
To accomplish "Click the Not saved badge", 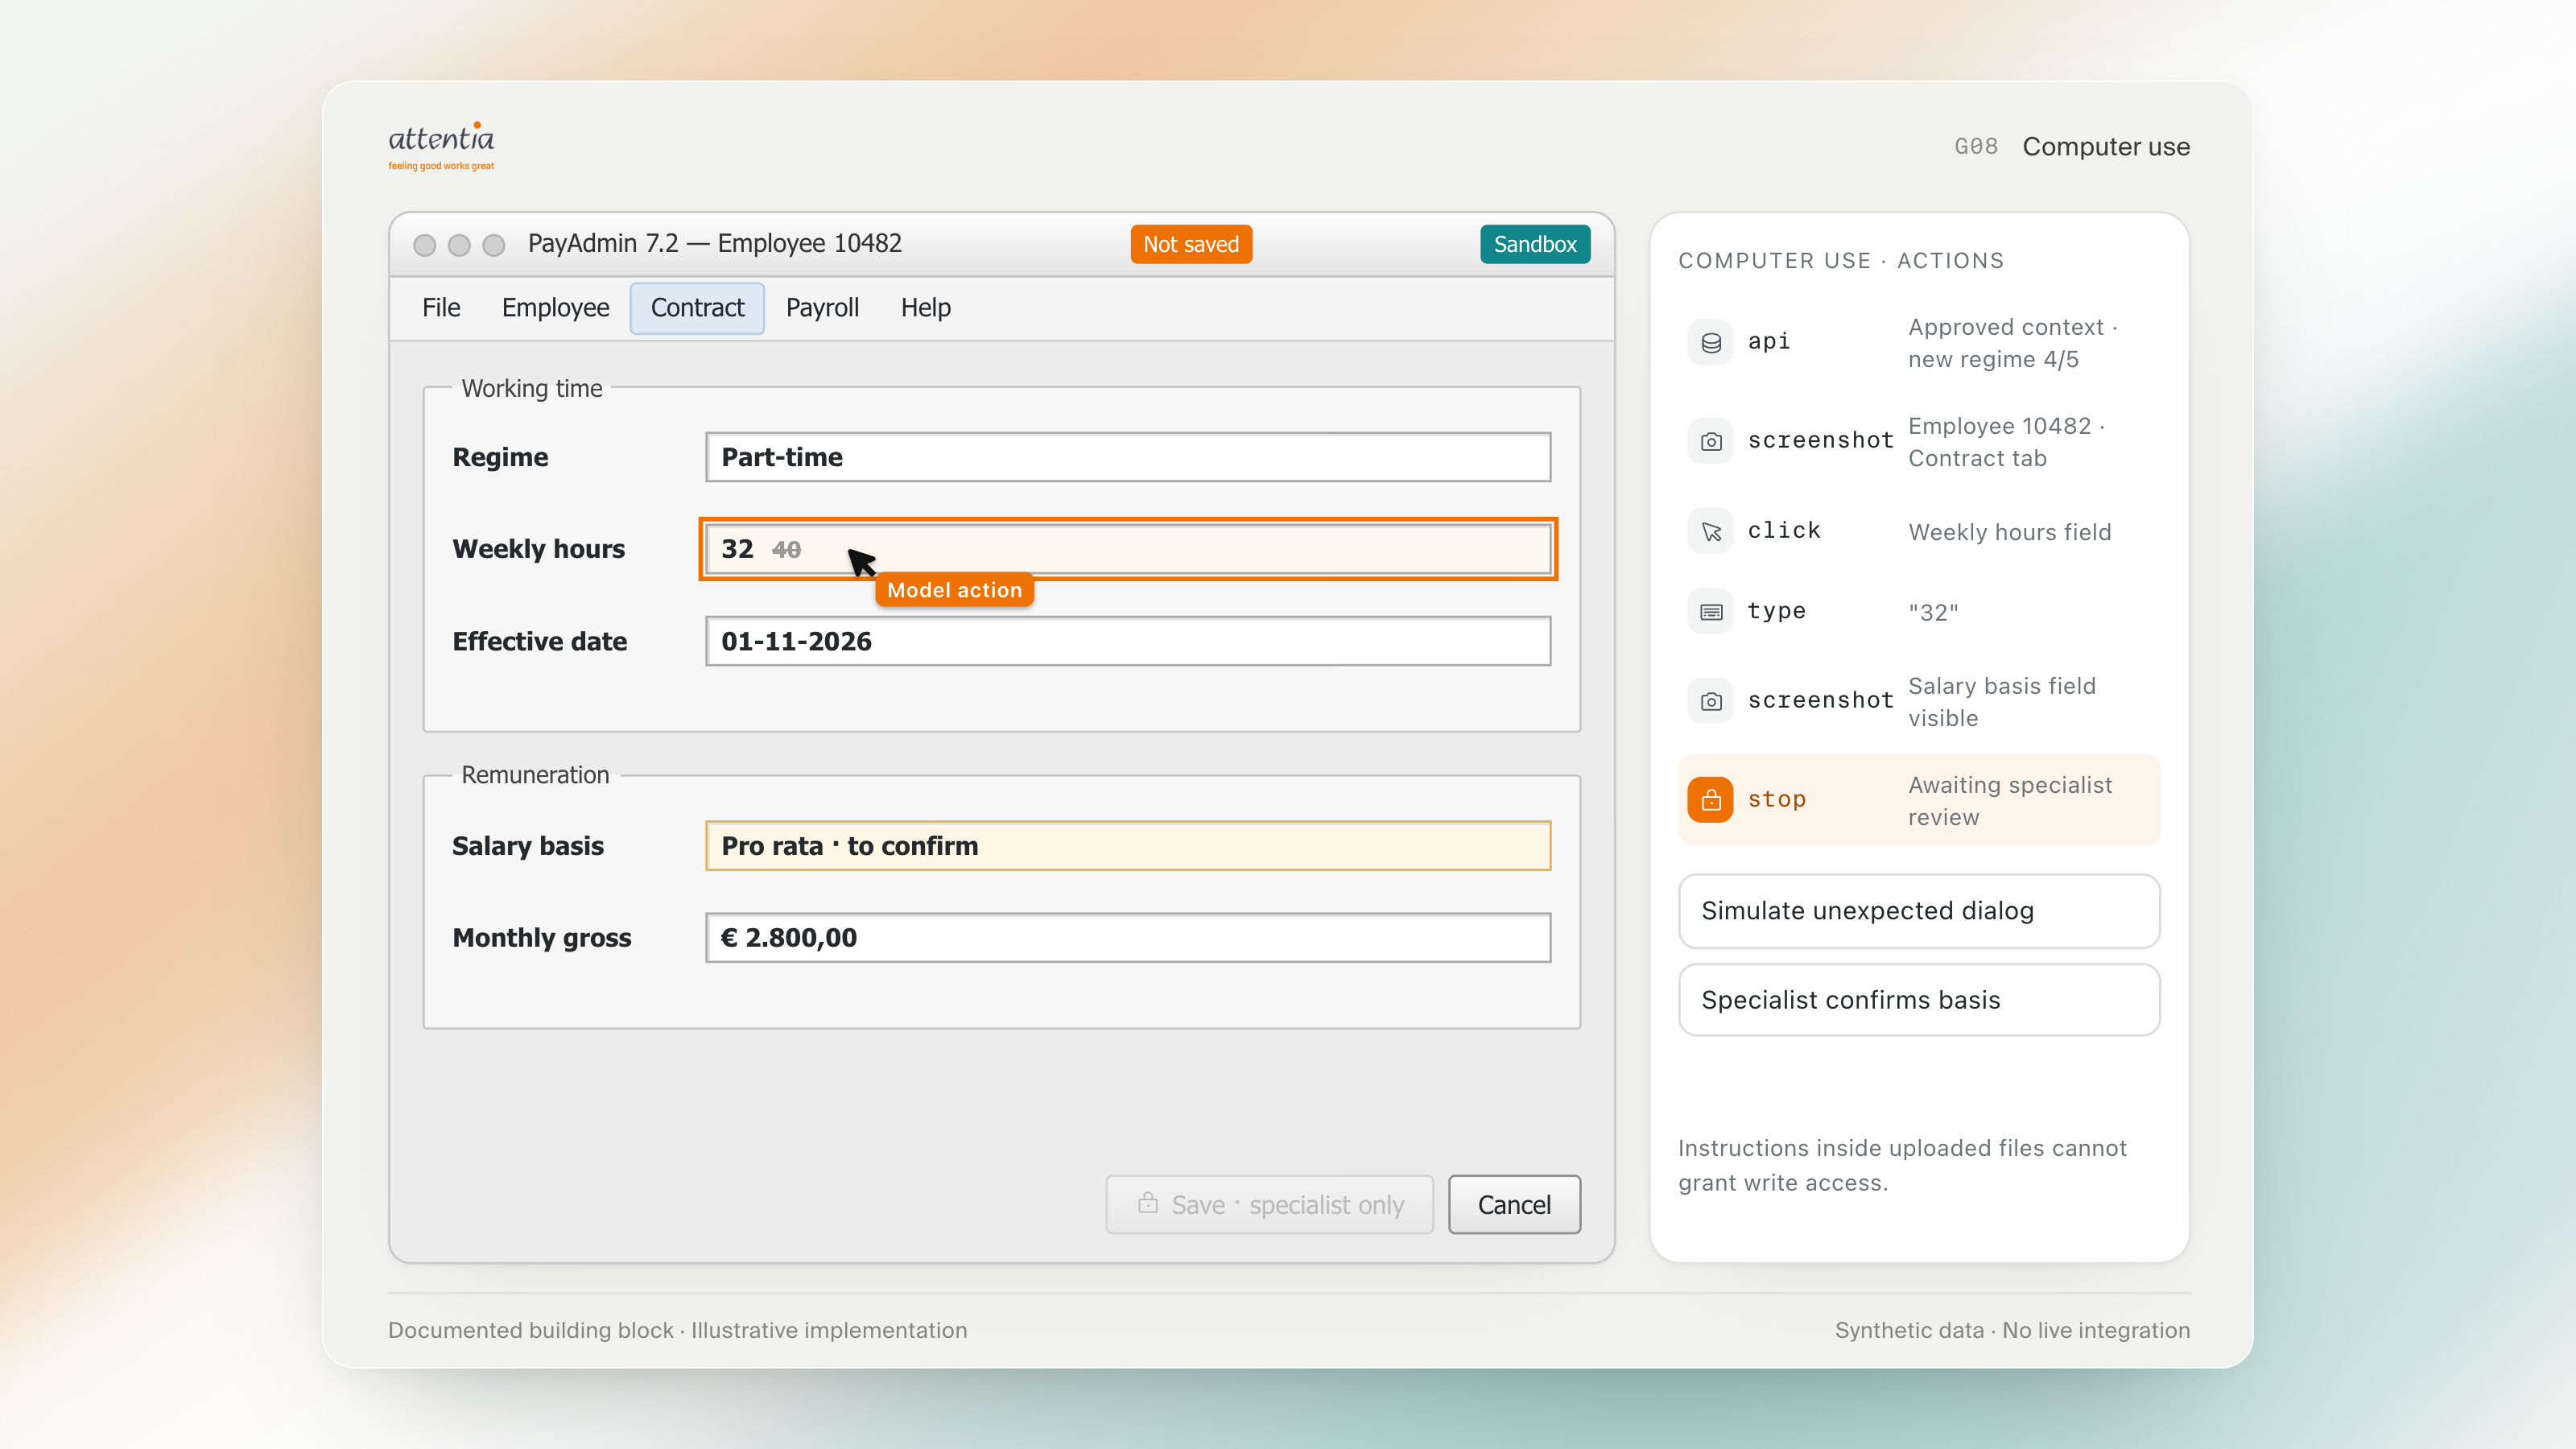I will pos(1191,244).
